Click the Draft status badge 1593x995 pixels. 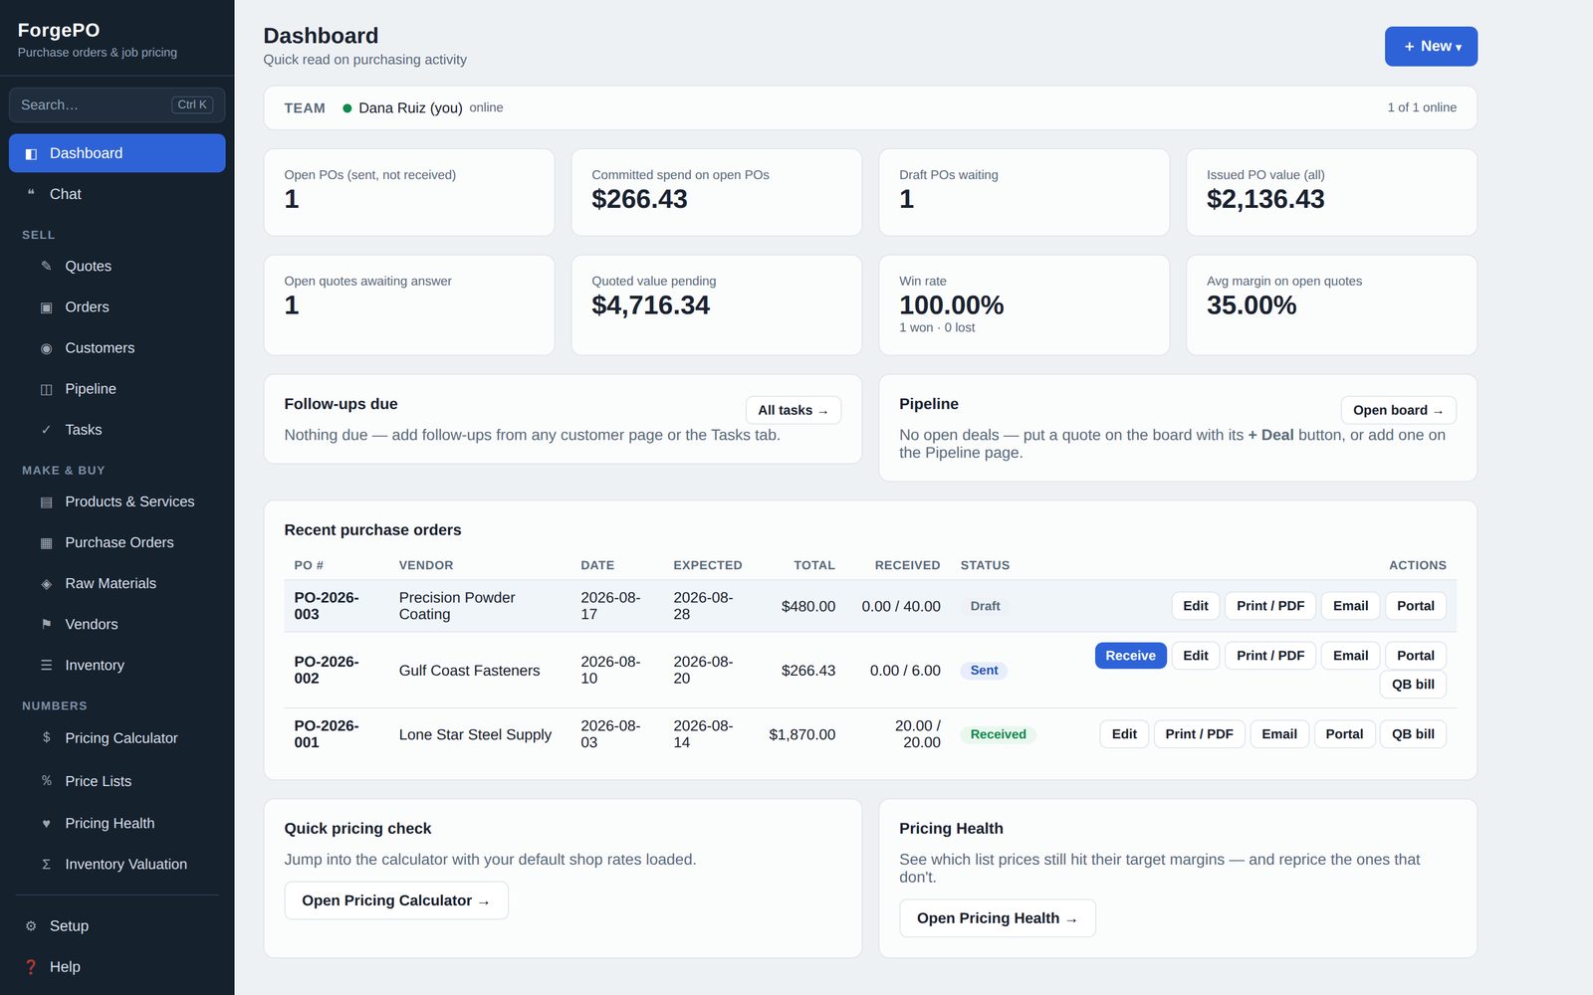click(x=985, y=606)
